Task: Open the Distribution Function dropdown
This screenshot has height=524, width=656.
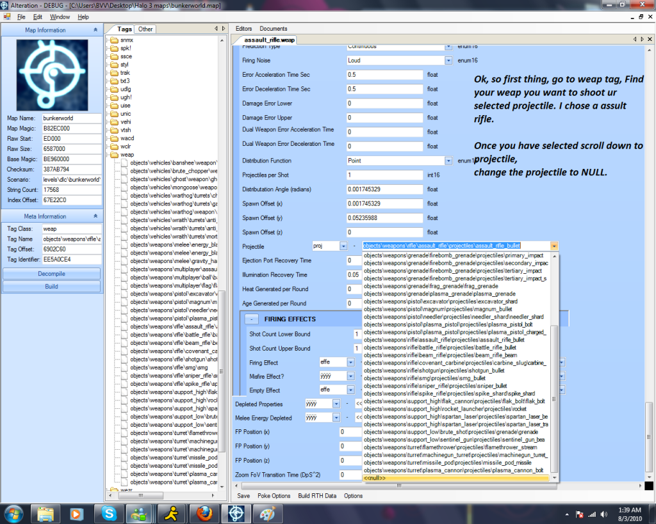Action: click(448, 161)
